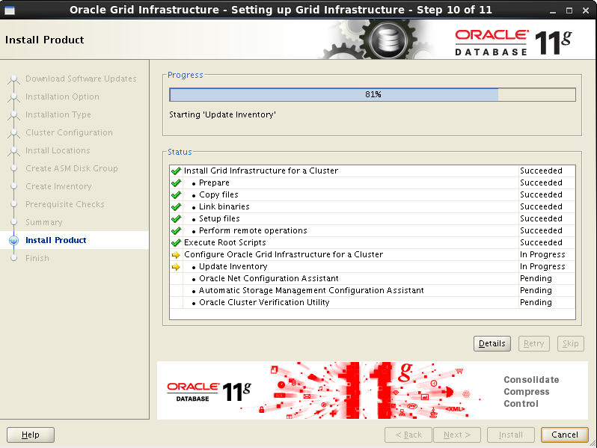The width and height of the screenshot is (597, 448).
Task: Click yellow arrow beside Update Inventory
Action: (176, 267)
